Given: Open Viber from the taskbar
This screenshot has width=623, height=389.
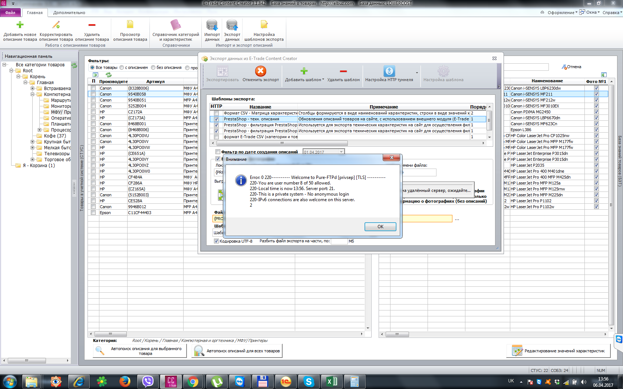Looking at the screenshot, I should (148, 381).
